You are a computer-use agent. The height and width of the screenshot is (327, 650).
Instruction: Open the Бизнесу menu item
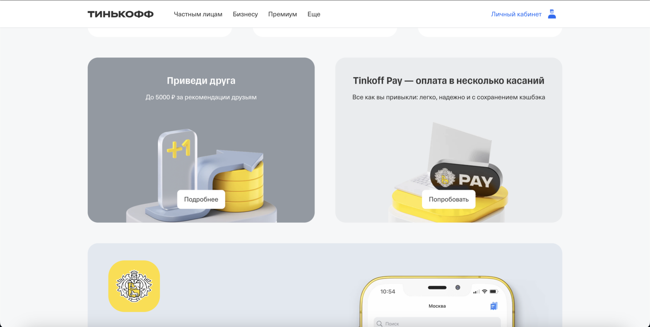point(245,14)
